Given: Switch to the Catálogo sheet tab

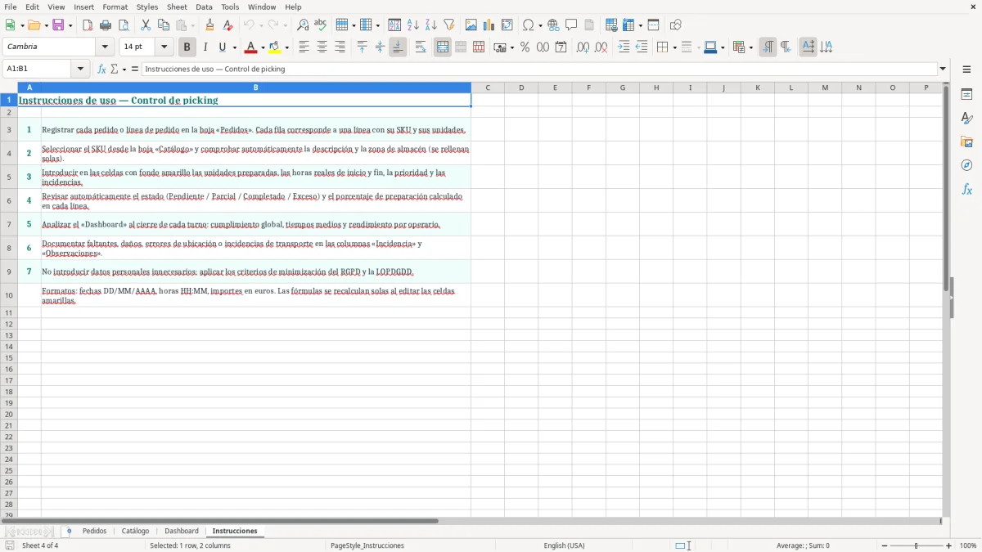Looking at the screenshot, I should click(x=135, y=532).
